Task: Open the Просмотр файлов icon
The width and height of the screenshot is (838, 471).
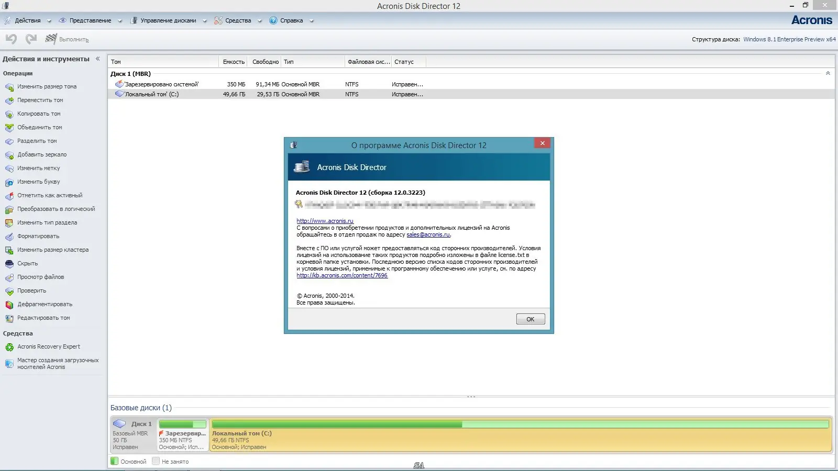Action: pyautogui.click(x=9, y=277)
